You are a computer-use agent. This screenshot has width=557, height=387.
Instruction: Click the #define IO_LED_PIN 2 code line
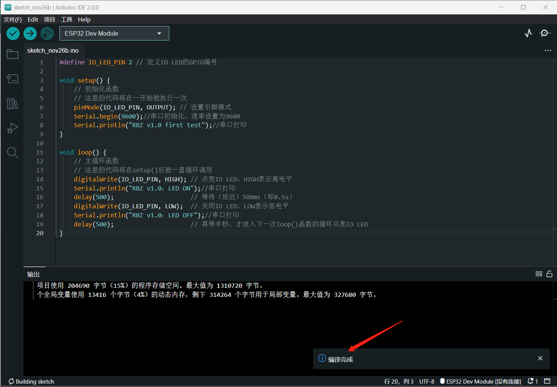138,62
